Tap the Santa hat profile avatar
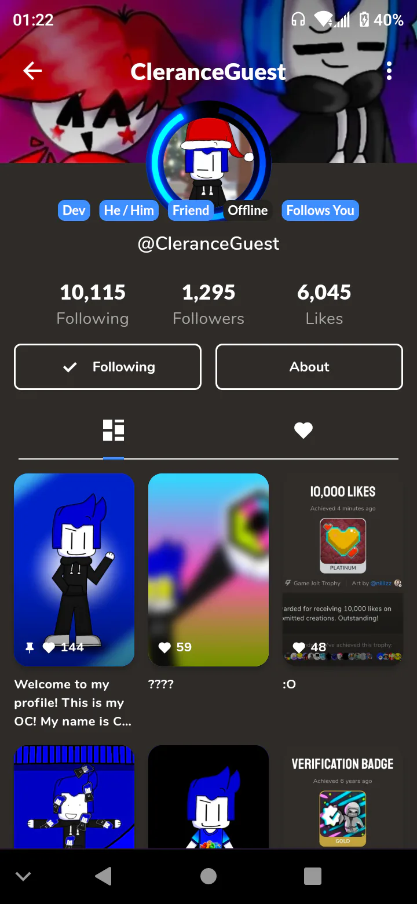The image size is (417, 904). click(209, 161)
